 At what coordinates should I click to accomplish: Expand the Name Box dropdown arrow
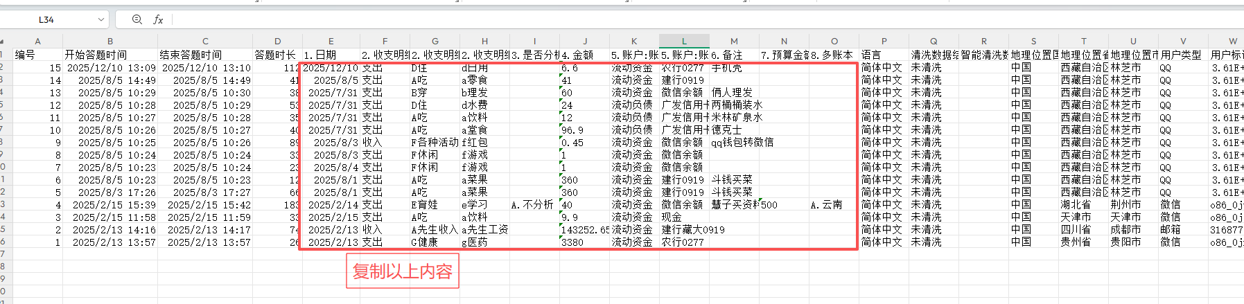pos(101,20)
